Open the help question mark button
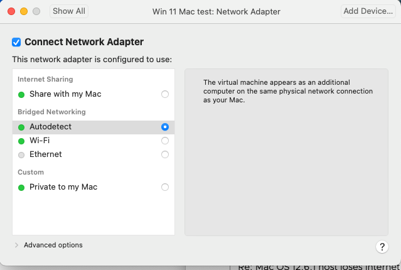Image resolution: width=401 pixels, height=270 pixels. pyautogui.click(x=382, y=247)
